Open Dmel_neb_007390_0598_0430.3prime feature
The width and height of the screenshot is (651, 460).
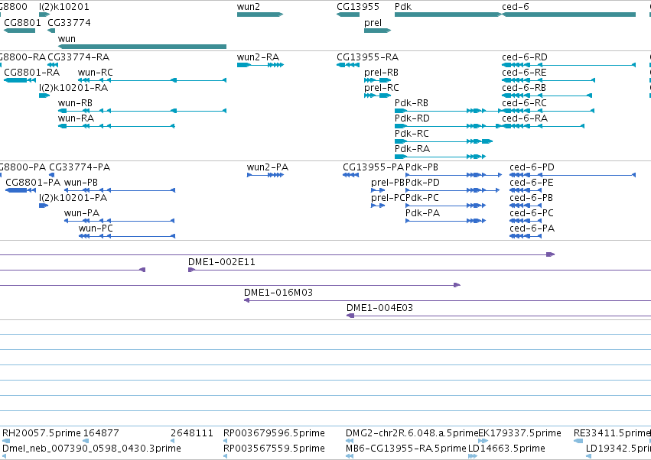coord(92,449)
